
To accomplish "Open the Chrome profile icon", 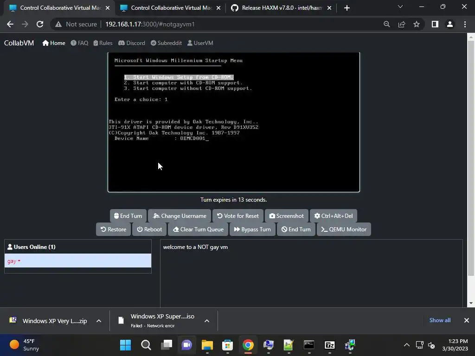I will [x=450, y=24].
